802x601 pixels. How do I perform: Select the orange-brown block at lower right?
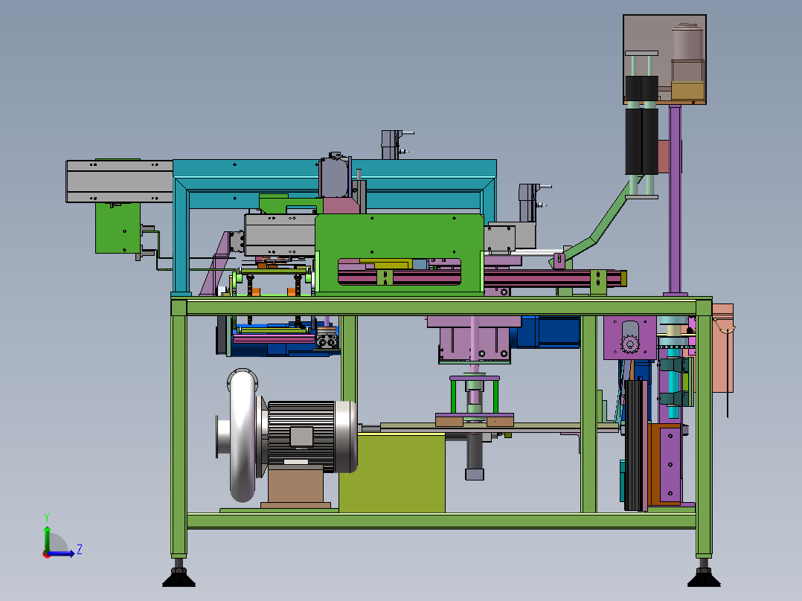pyautogui.click(x=654, y=463)
